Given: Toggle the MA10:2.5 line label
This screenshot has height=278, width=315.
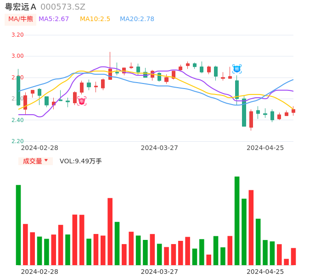Looking at the screenshot, I should point(95,19).
